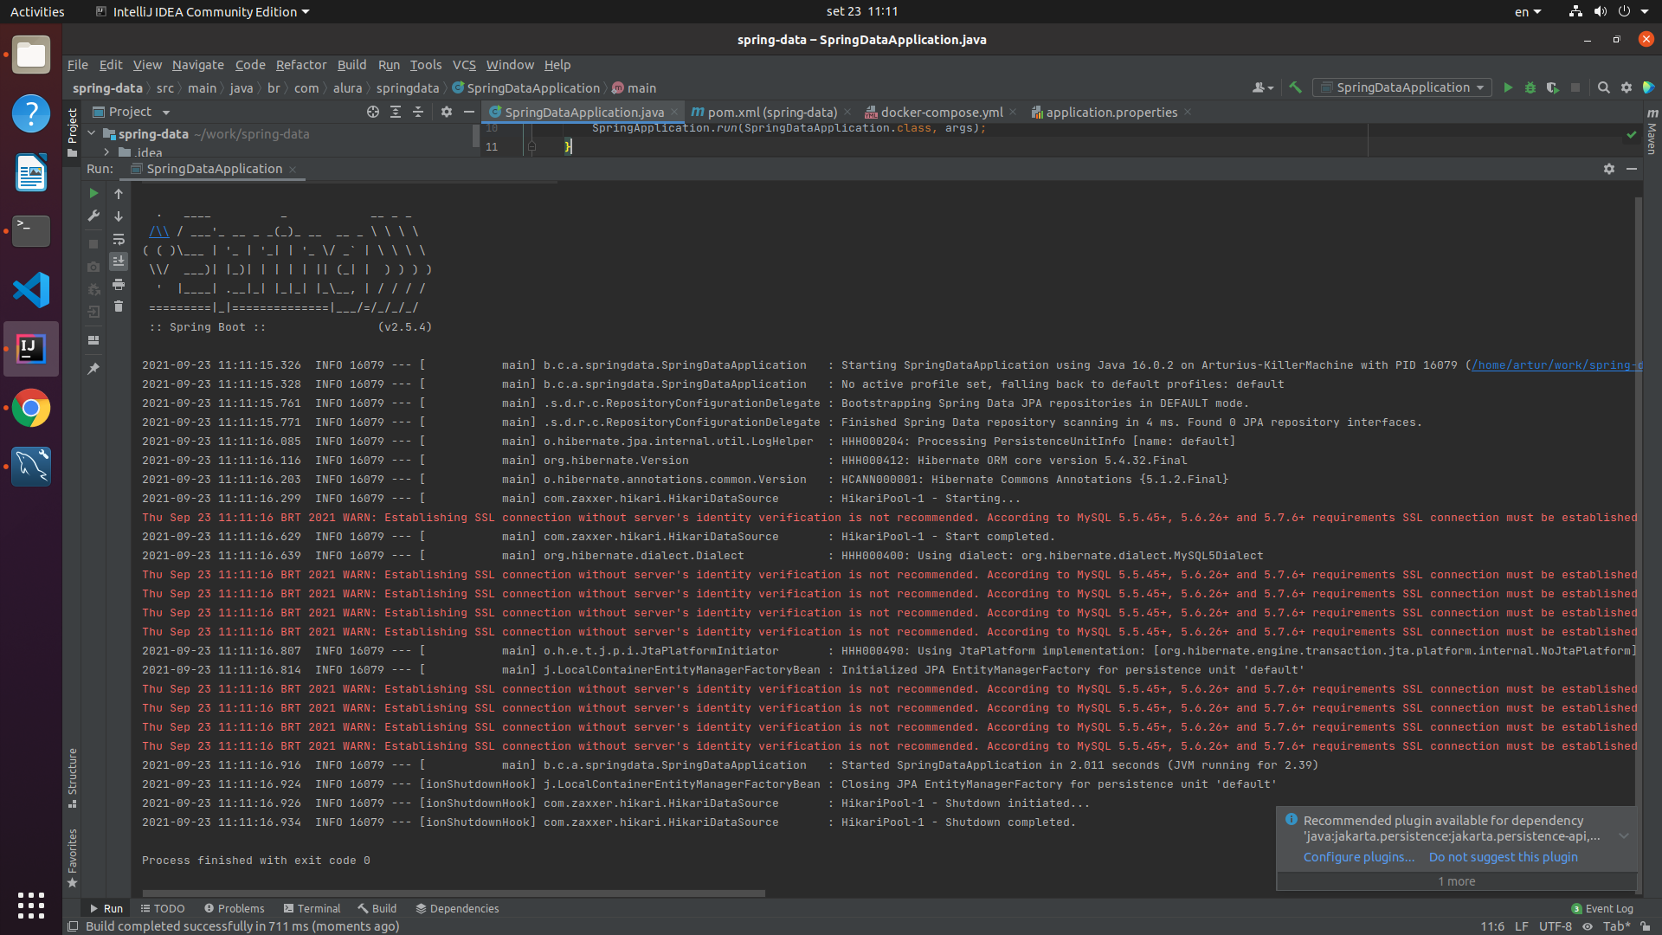This screenshot has height=935, width=1662.
Task: Switch to docker-compose.yml tab
Action: coord(942,112)
